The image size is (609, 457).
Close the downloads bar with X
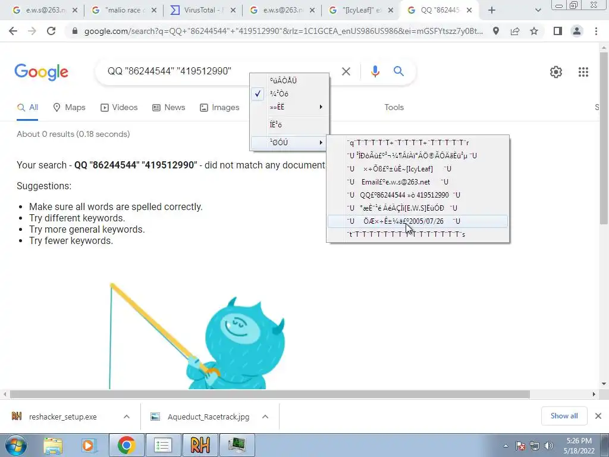598,416
